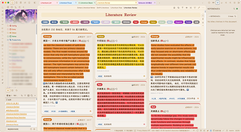241x132 pixels.
Task: Add a new tab with plus icon
Action: click(159, 3)
